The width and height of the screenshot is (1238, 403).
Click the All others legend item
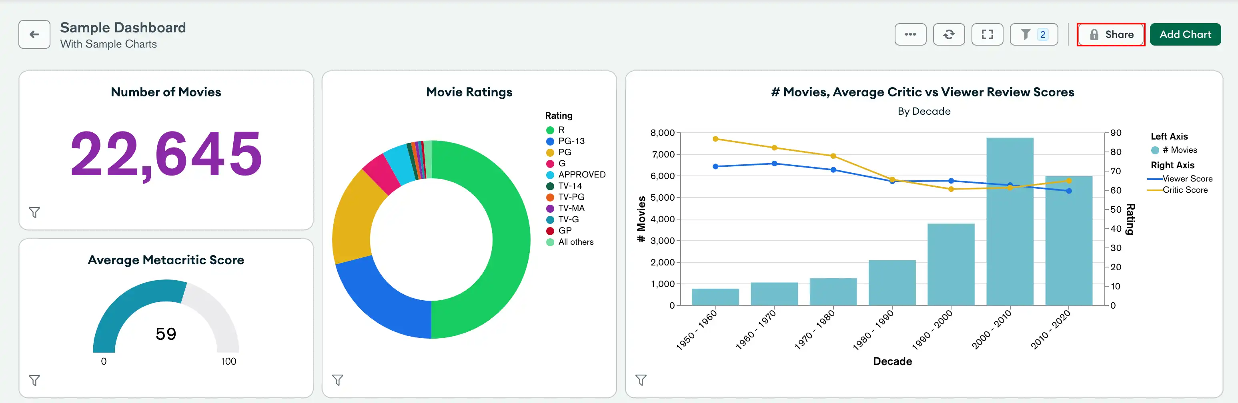coord(575,242)
